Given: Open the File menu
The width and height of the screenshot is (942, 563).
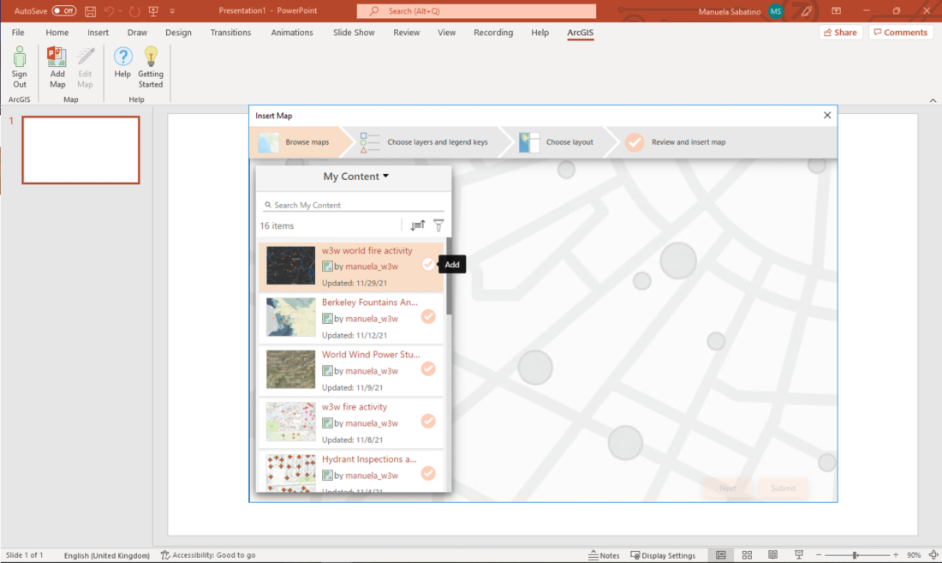Looking at the screenshot, I should (x=18, y=33).
